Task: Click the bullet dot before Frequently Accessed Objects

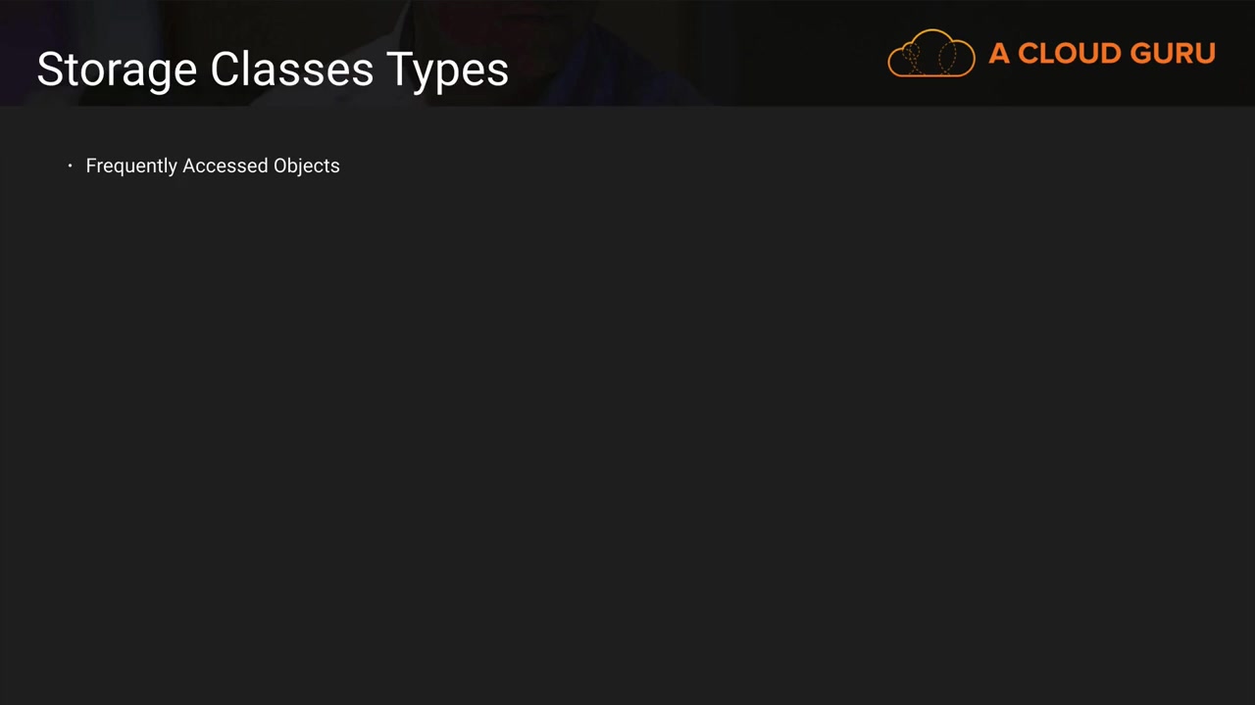Action: click(71, 166)
